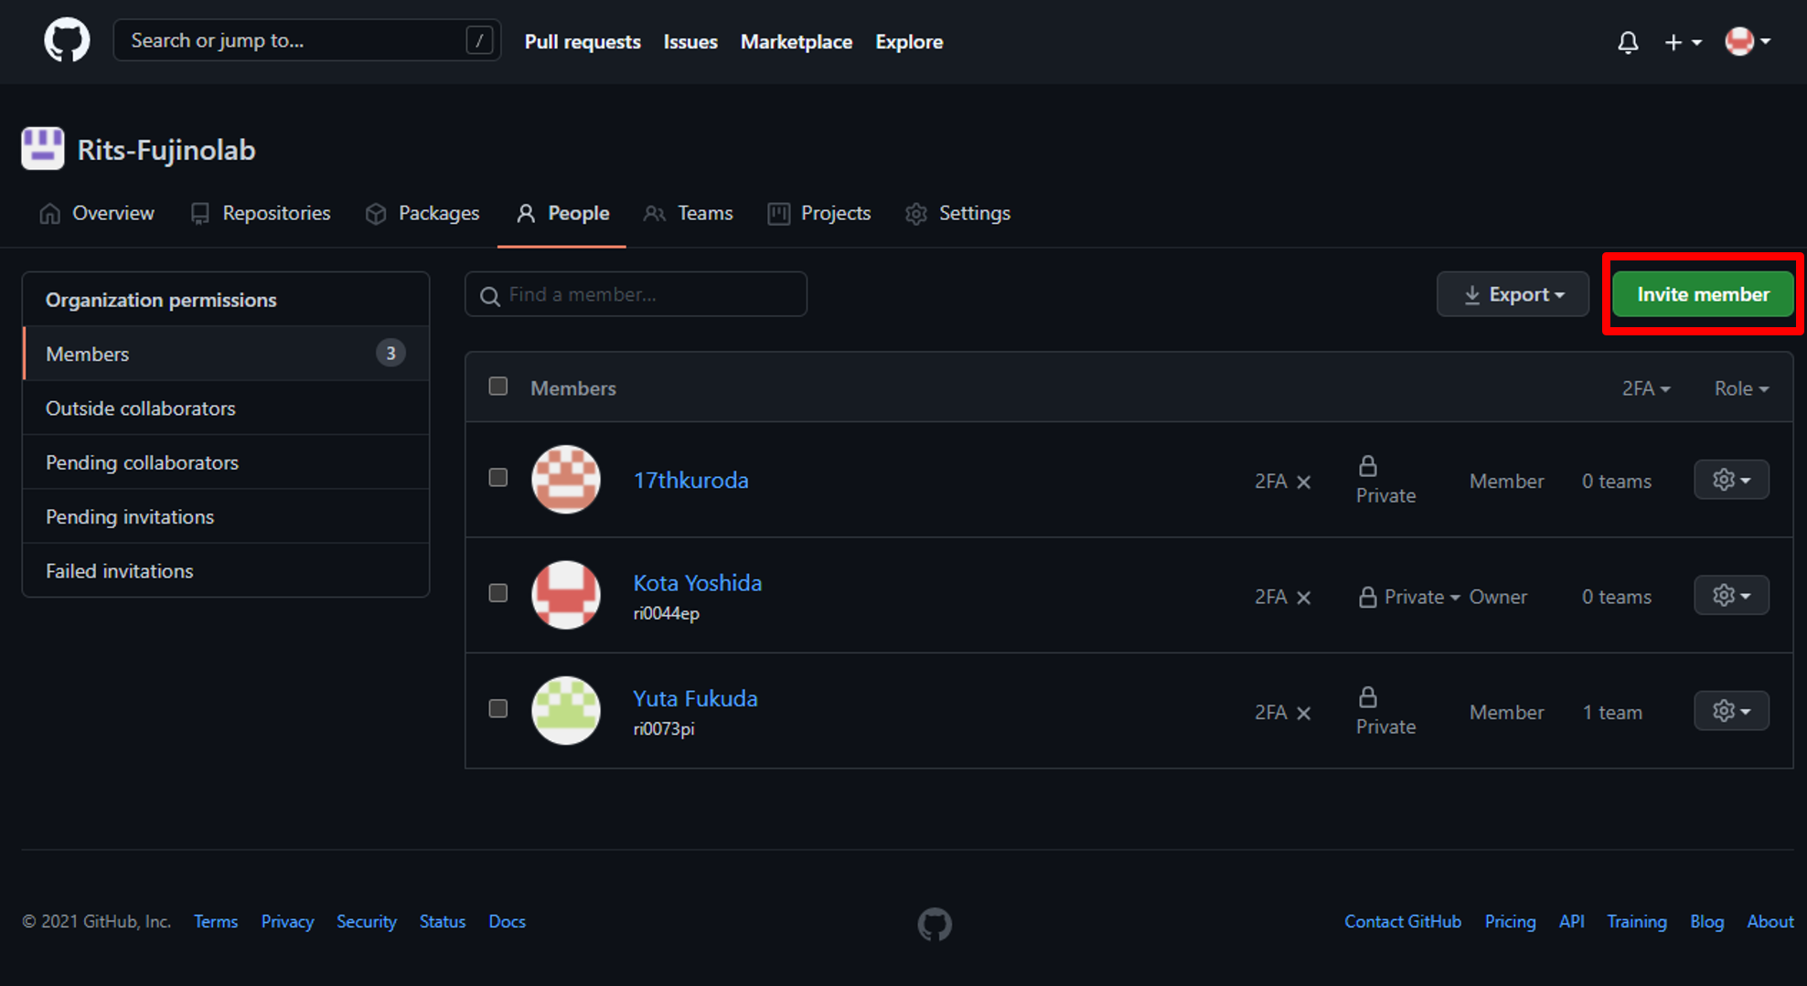Check the select-all Members checkbox
This screenshot has height=986, width=1807.
coord(498,387)
